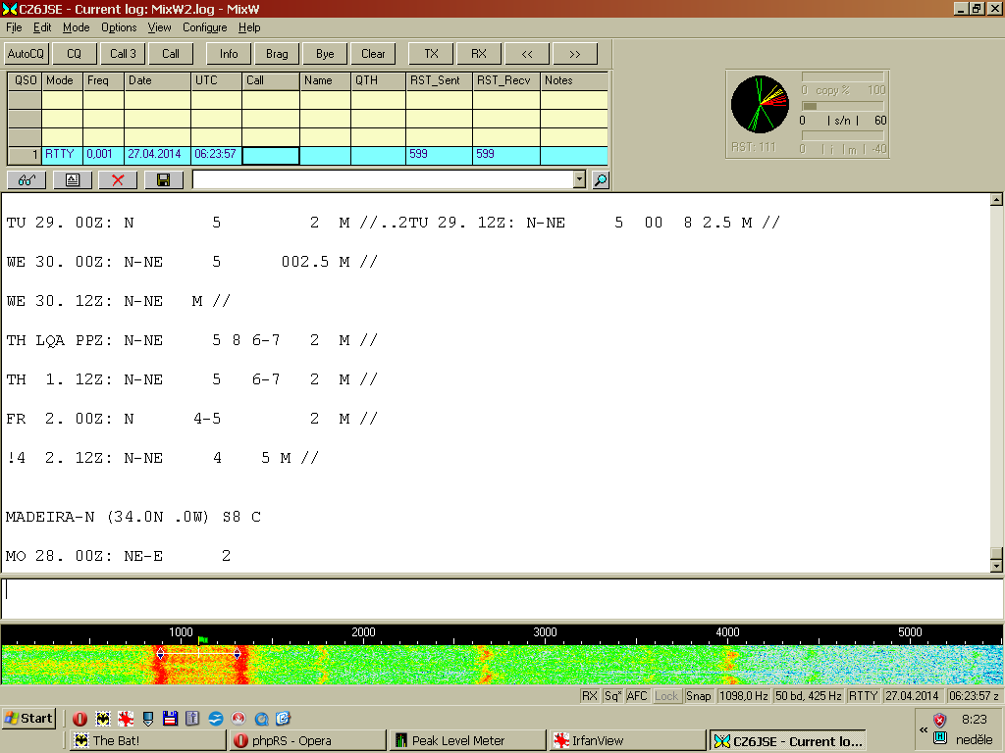This screenshot has width=1005, height=753.
Task: Open the log entry details icon
Action: coord(73,180)
